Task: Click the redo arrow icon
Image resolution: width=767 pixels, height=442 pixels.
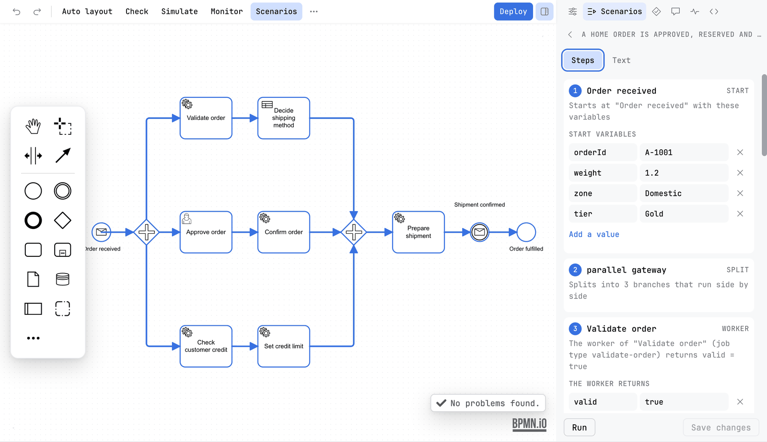Action: pyautogui.click(x=37, y=12)
